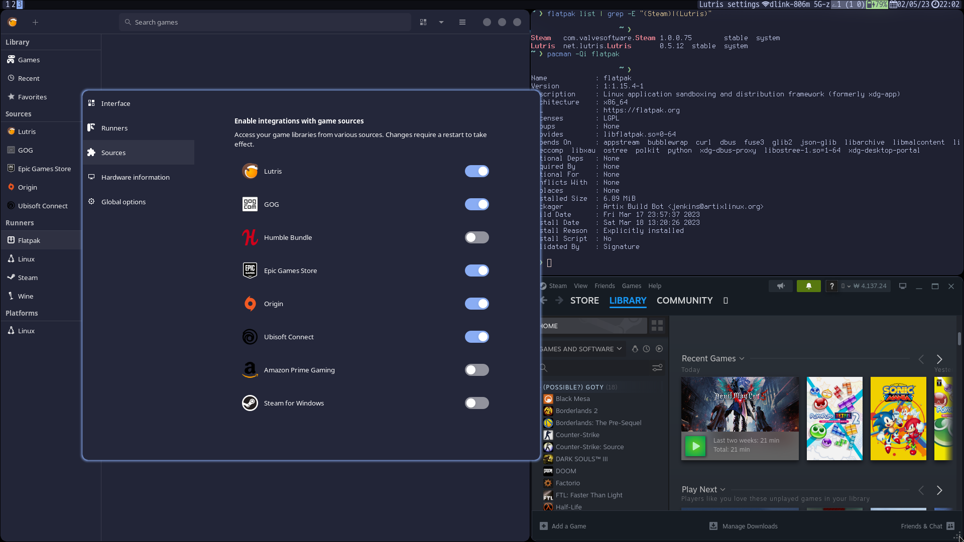
Task: Enable Humble Bundle integration
Action: click(x=476, y=237)
